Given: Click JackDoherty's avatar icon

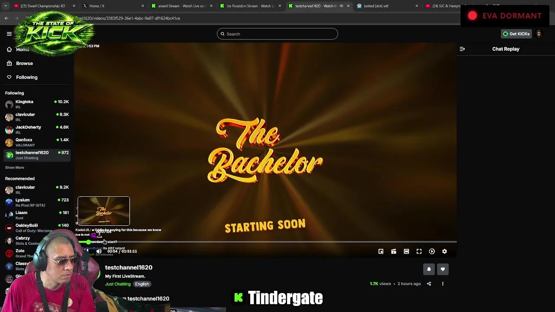Looking at the screenshot, I should tap(9, 130).
